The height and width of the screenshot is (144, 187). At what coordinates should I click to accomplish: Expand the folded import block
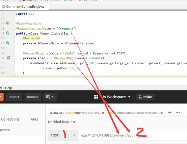14,13
